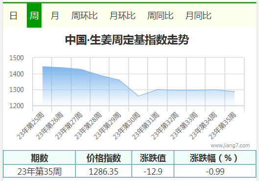The height and width of the screenshot is (181, 259).
Task: Click the 23年第32周 axis label
Action: pos(165,126)
